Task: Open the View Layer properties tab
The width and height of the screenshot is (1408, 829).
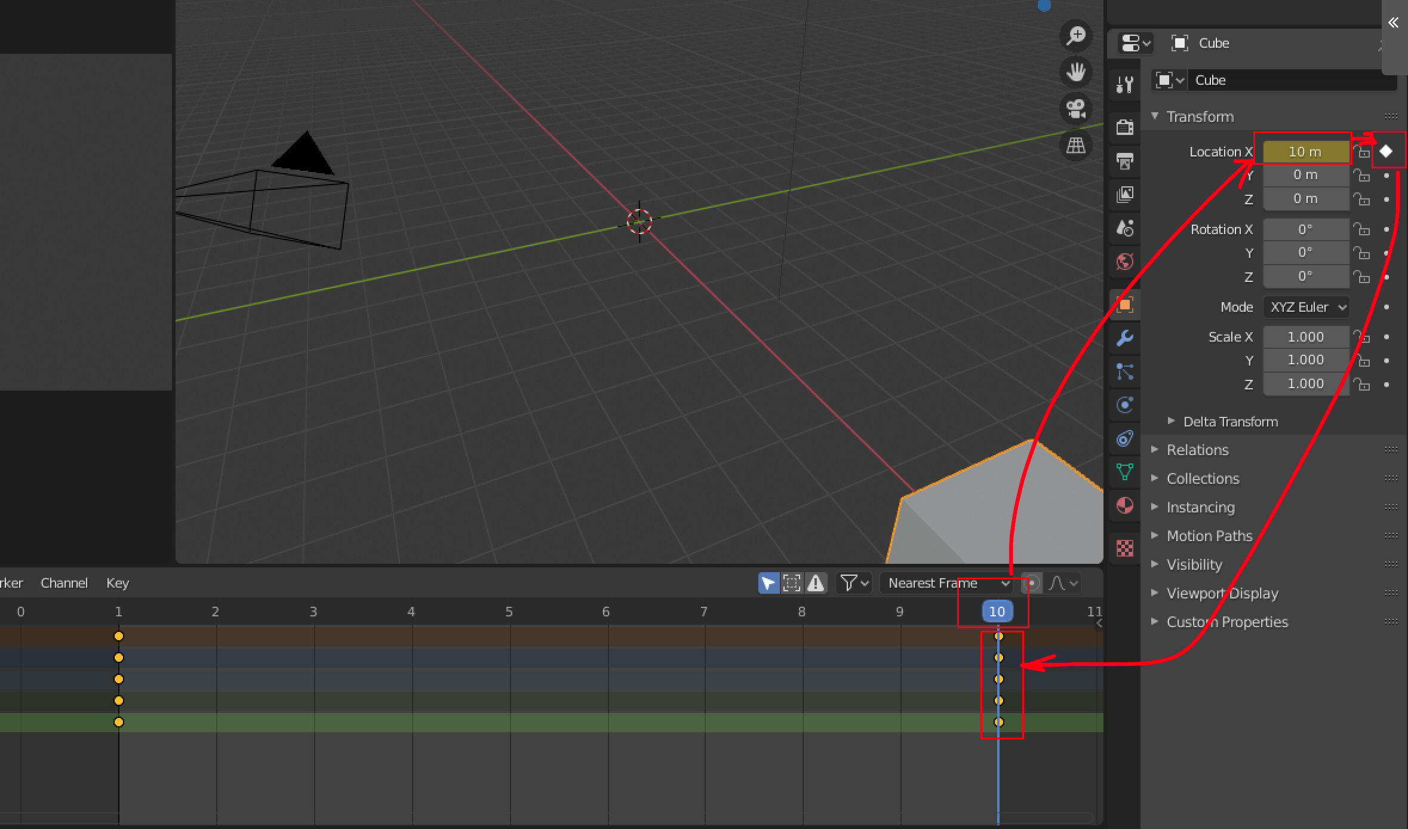Action: pos(1125,194)
